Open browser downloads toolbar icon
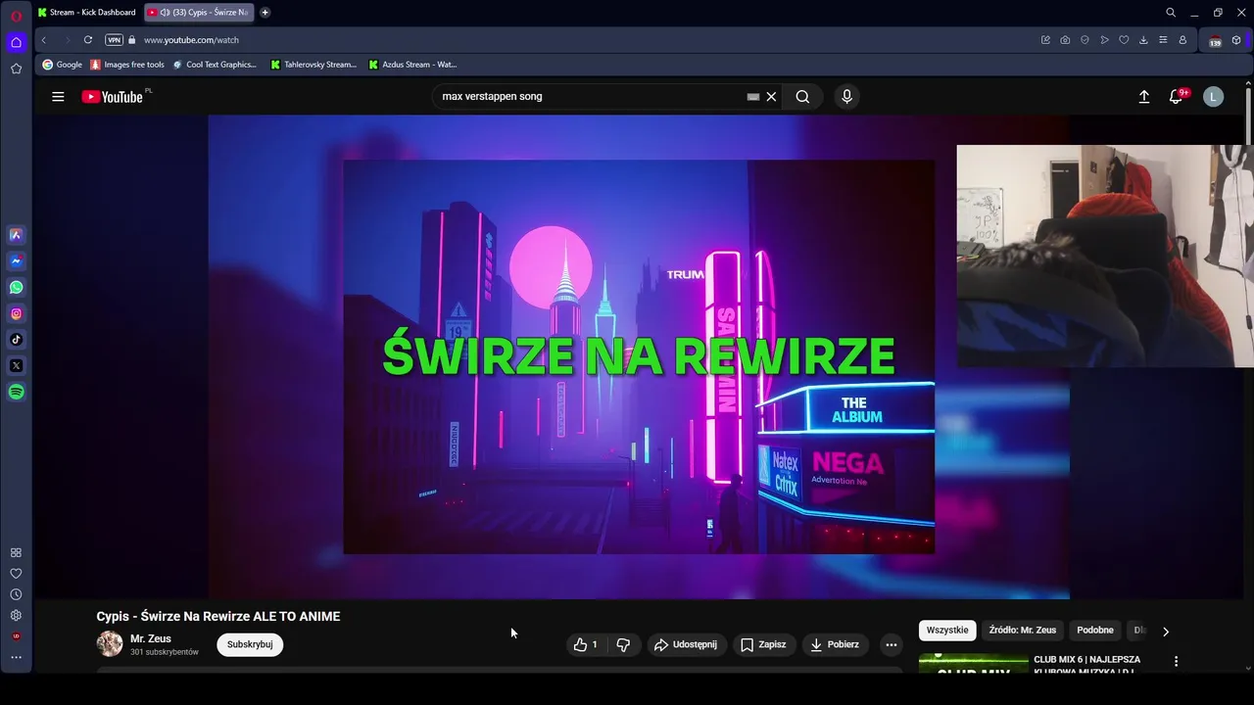 1143,40
